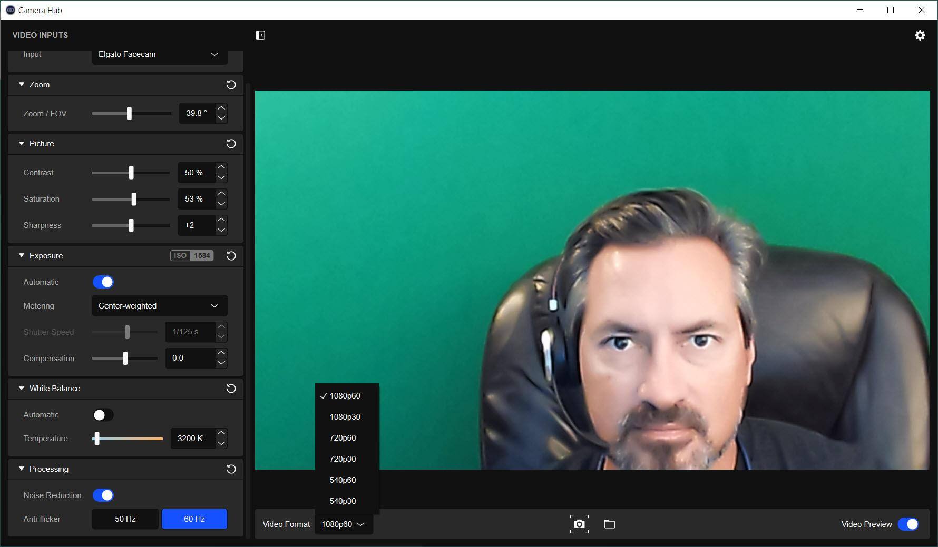Turn off Noise Reduction
Screen dimensions: 938x547
coord(103,495)
